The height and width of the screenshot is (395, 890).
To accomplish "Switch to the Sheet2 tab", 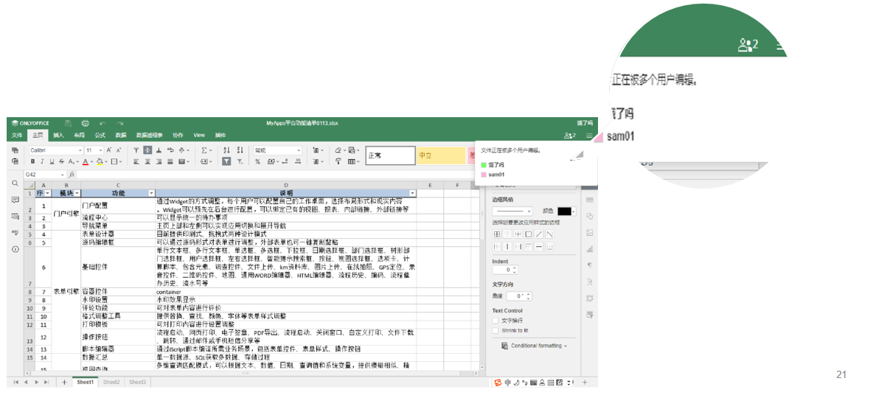I will click(x=111, y=382).
